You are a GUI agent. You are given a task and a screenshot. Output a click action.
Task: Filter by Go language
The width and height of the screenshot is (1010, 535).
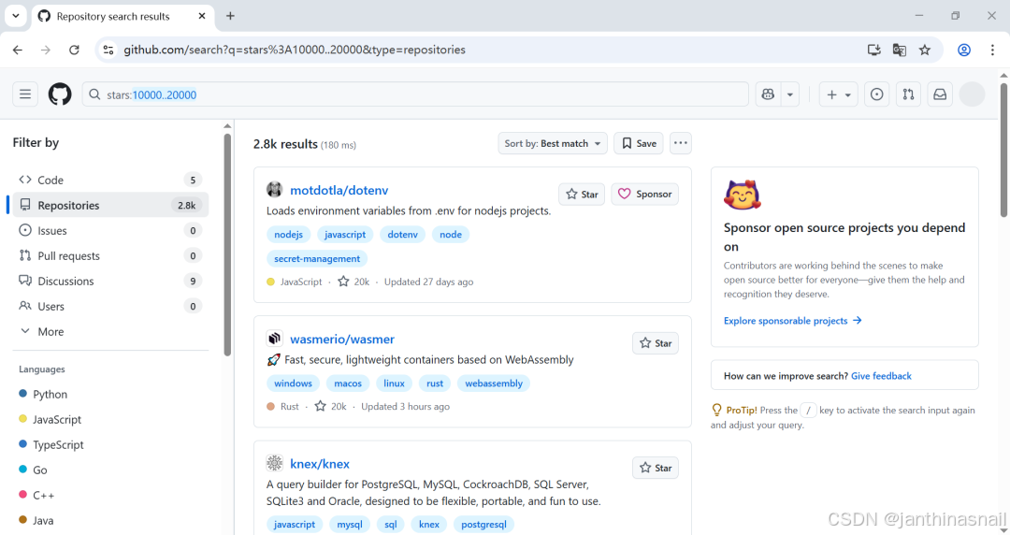point(34,470)
